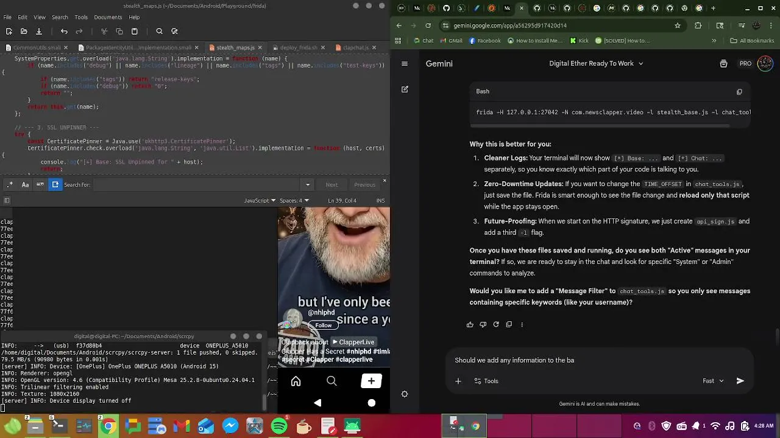Toggle wrap around search option

point(55,184)
